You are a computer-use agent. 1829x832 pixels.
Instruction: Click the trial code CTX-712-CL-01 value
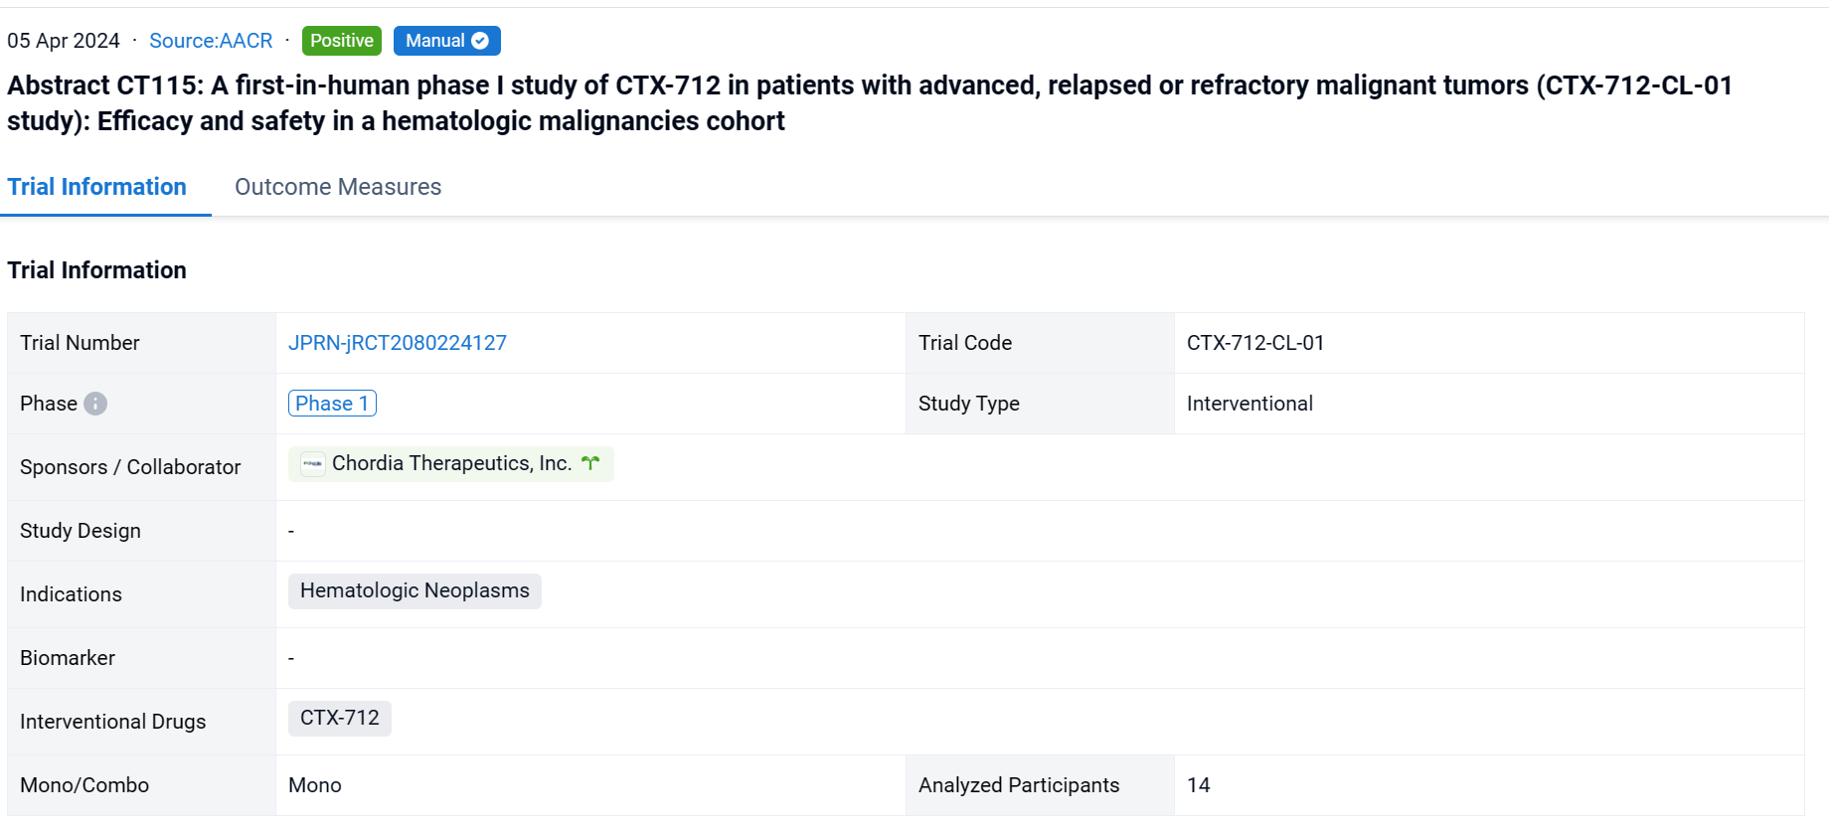pos(1255,343)
